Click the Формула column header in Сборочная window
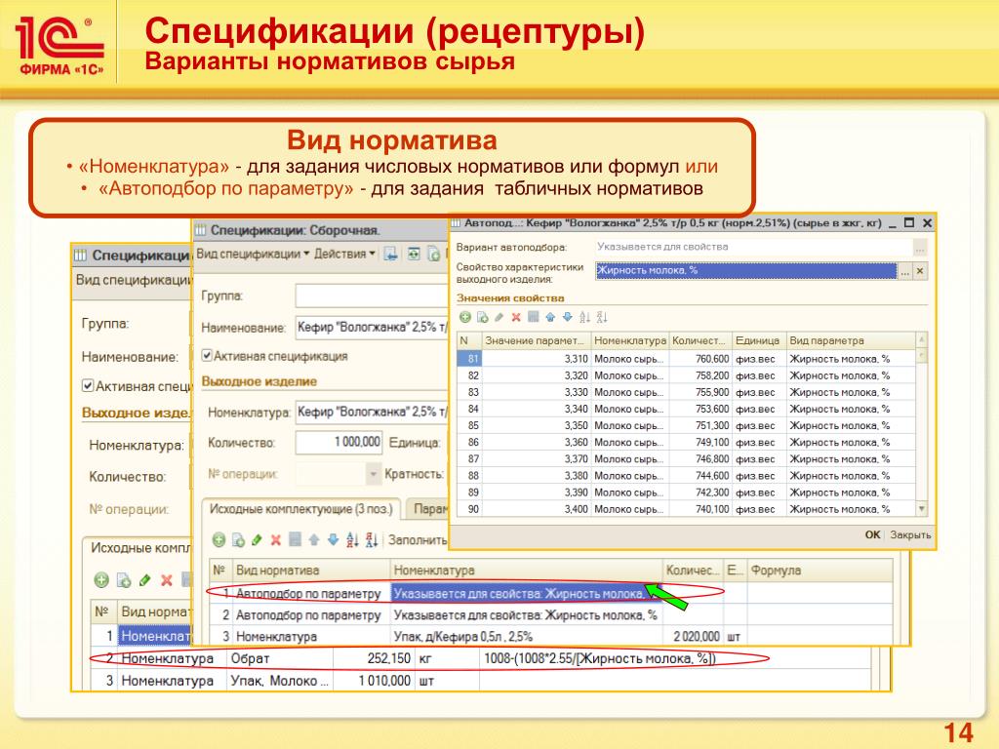Viewport: 999px width, 749px height. (x=819, y=571)
